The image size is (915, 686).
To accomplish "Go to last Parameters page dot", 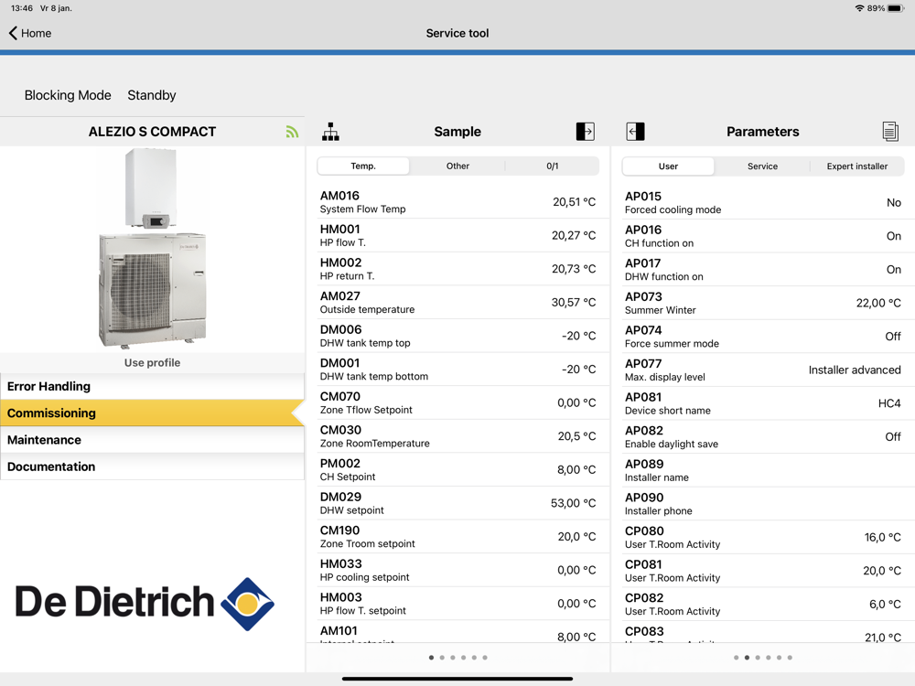I will click(x=791, y=658).
